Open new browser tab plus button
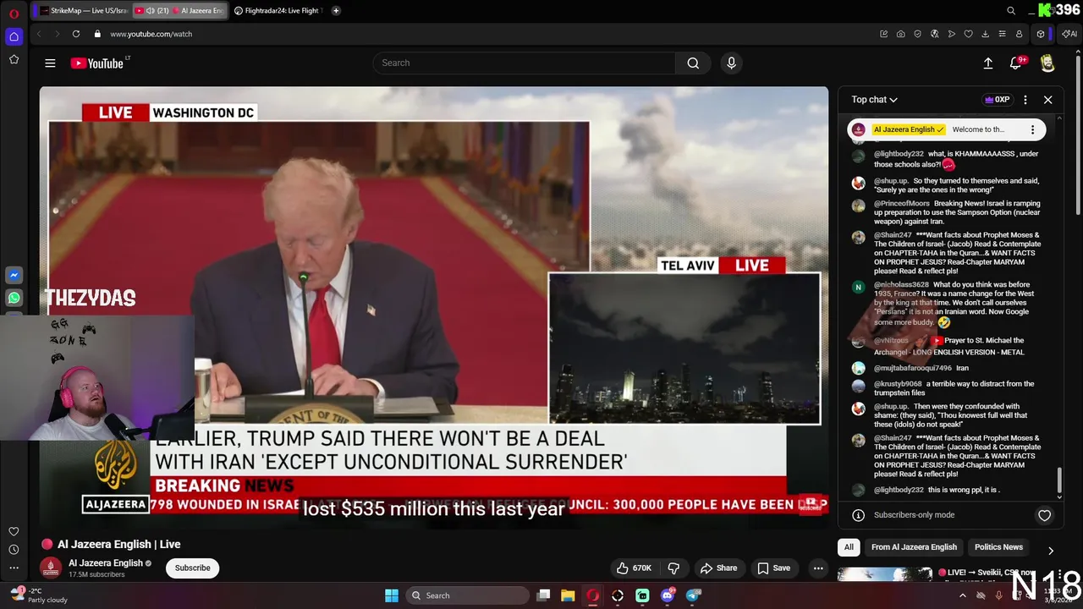The width and height of the screenshot is (1083, 609). tap(336, 10)
